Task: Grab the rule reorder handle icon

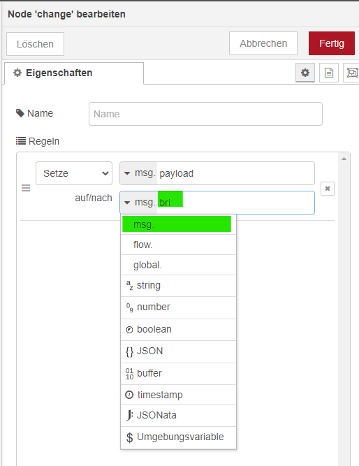Action: (26, 188)
